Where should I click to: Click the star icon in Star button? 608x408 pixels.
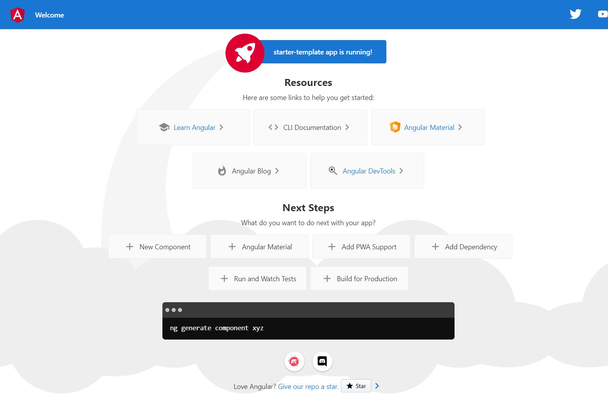click(x=350, y=386)
